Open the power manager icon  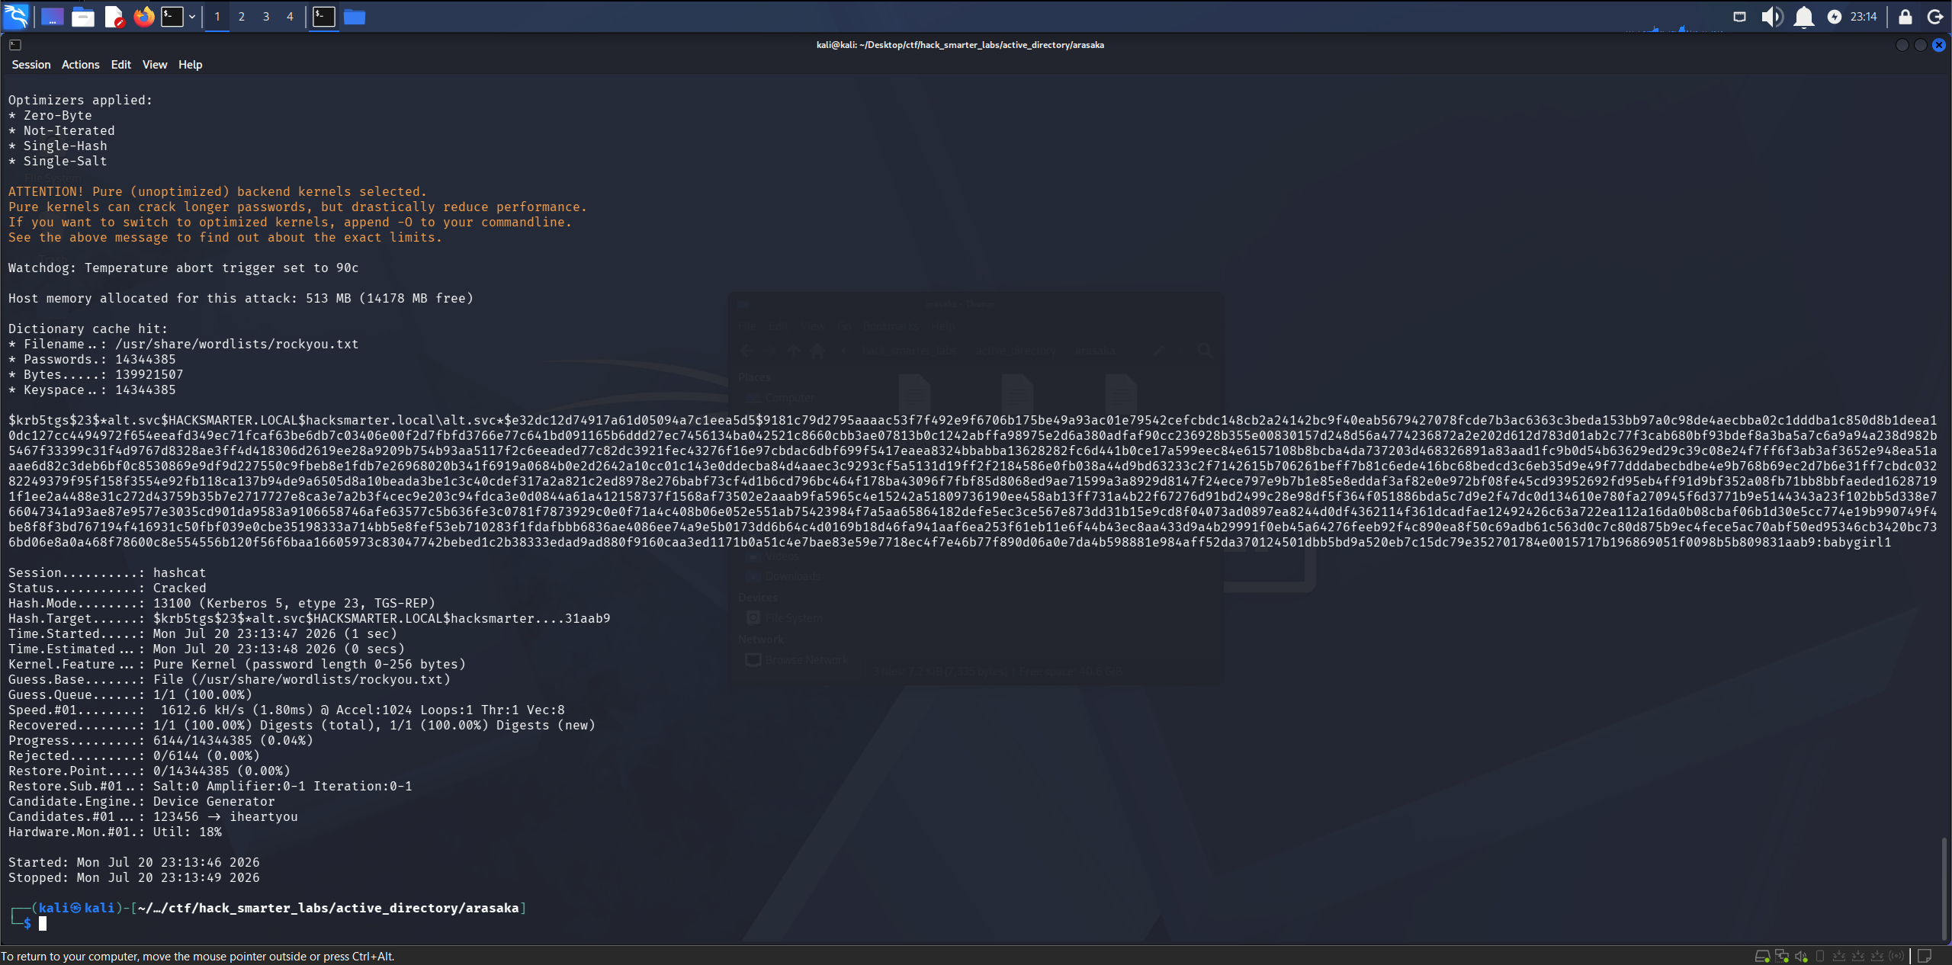(1835, 16)
